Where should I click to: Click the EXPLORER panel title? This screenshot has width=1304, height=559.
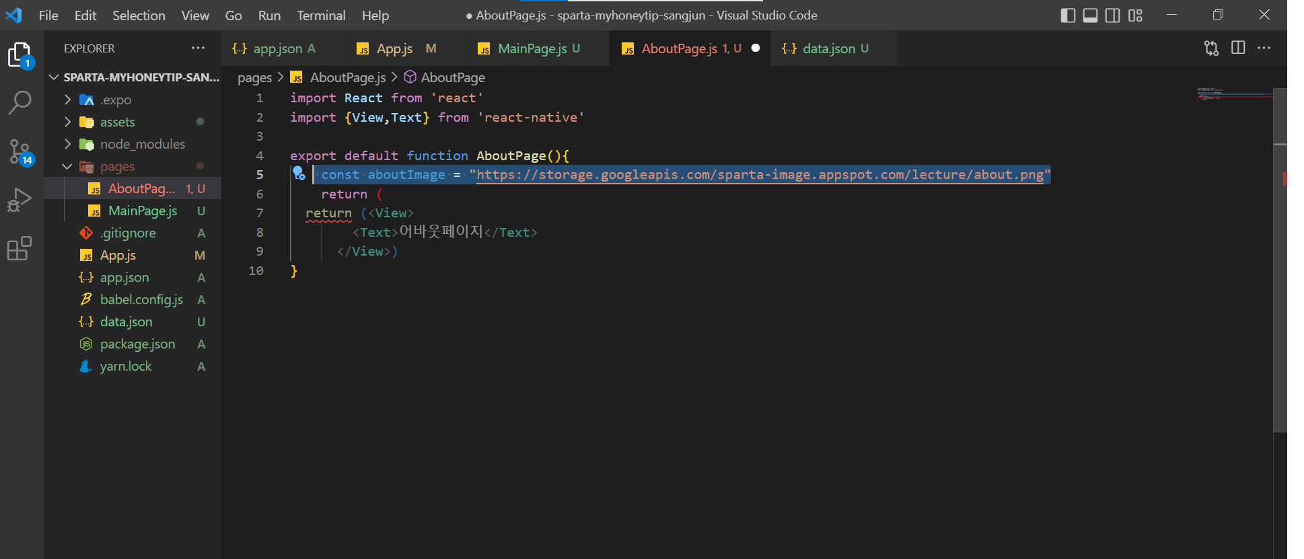[x=89, y=48]
